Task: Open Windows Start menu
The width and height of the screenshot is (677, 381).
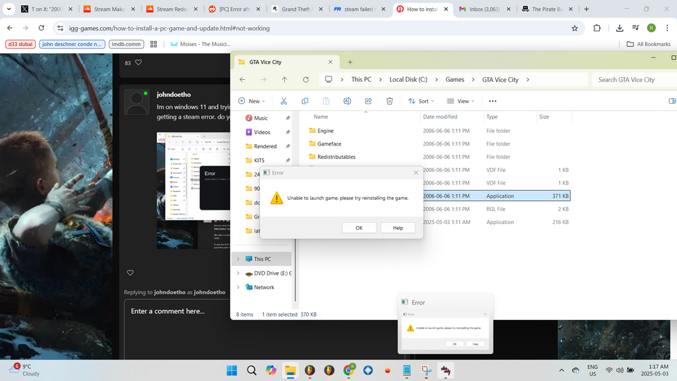Action: [232, 370]
